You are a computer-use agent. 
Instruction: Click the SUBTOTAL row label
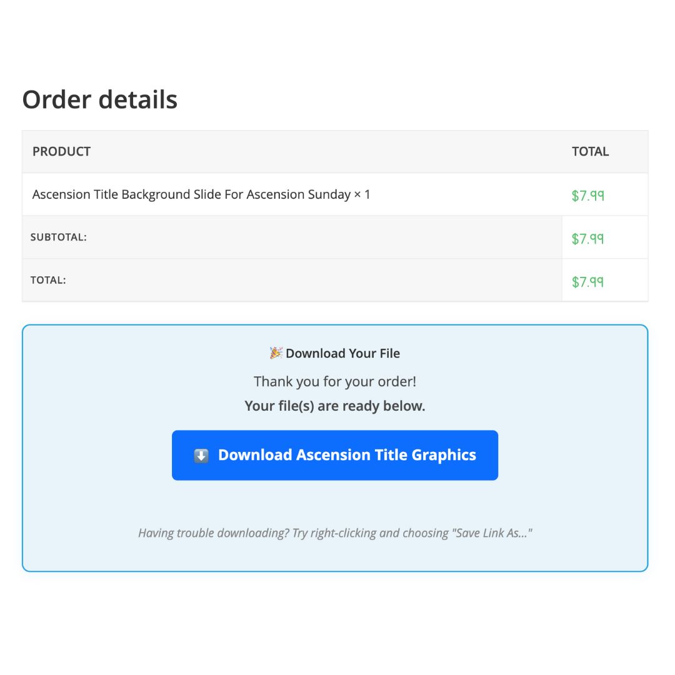(58, 237)
